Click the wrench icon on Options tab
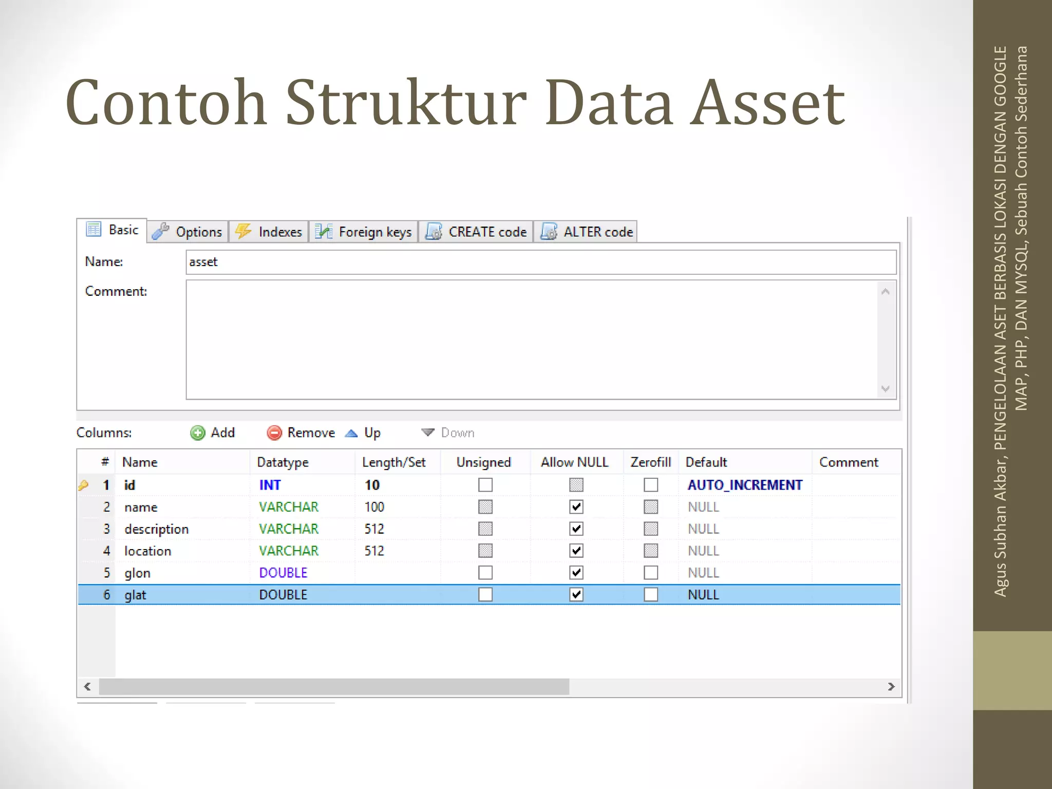Image resolution: width=1052 pixels, height=789 pixels. point(161,232)
